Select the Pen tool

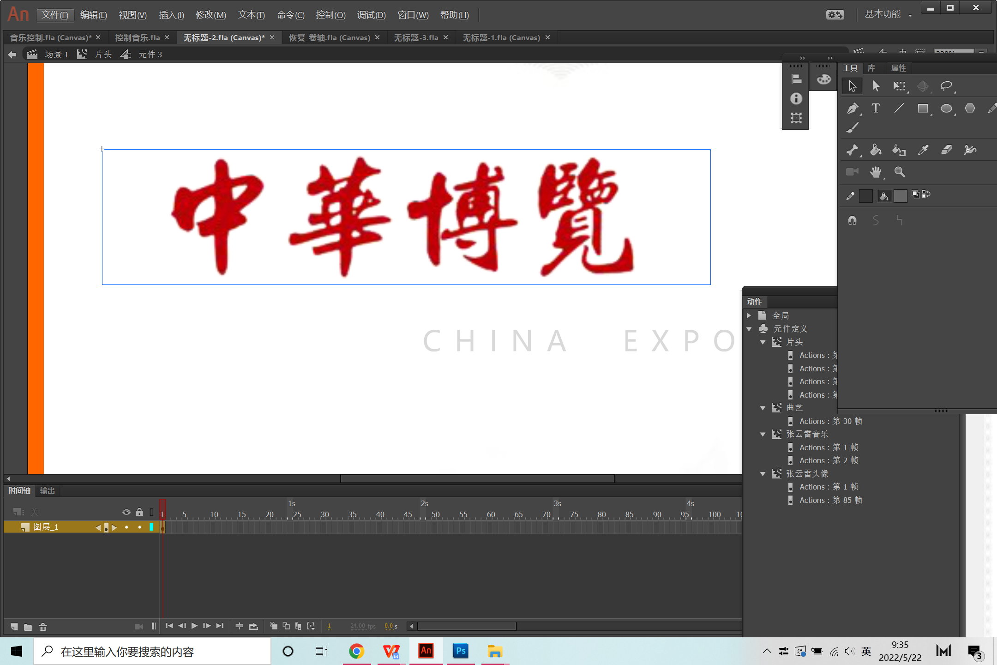pyautogui.click(x=852, y=109)
